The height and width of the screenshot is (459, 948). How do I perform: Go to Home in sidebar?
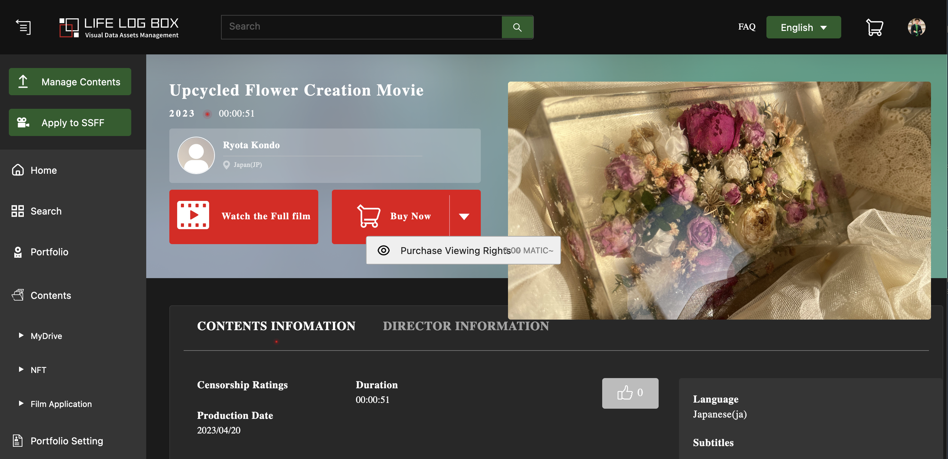pos(44,170)
